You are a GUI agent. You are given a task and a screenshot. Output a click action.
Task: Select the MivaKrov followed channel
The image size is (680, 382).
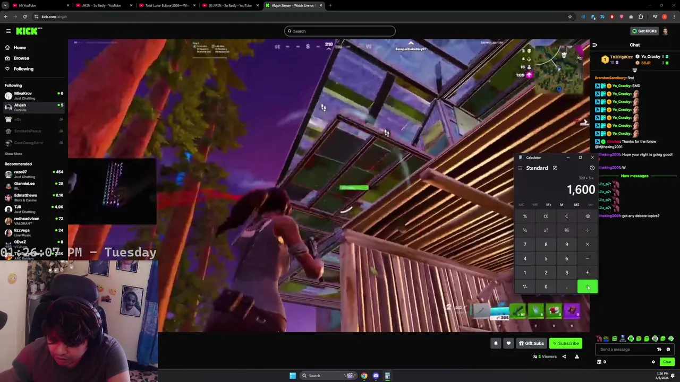coord(33,95)
